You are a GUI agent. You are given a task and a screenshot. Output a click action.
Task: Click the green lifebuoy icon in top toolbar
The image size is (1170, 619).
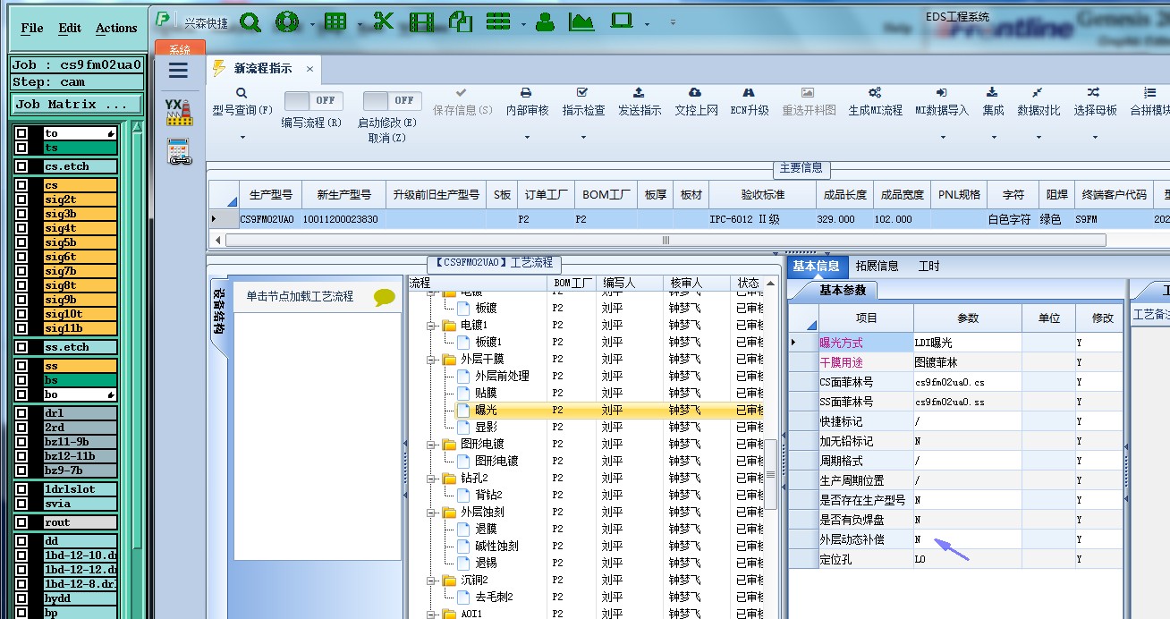[287, 22]
